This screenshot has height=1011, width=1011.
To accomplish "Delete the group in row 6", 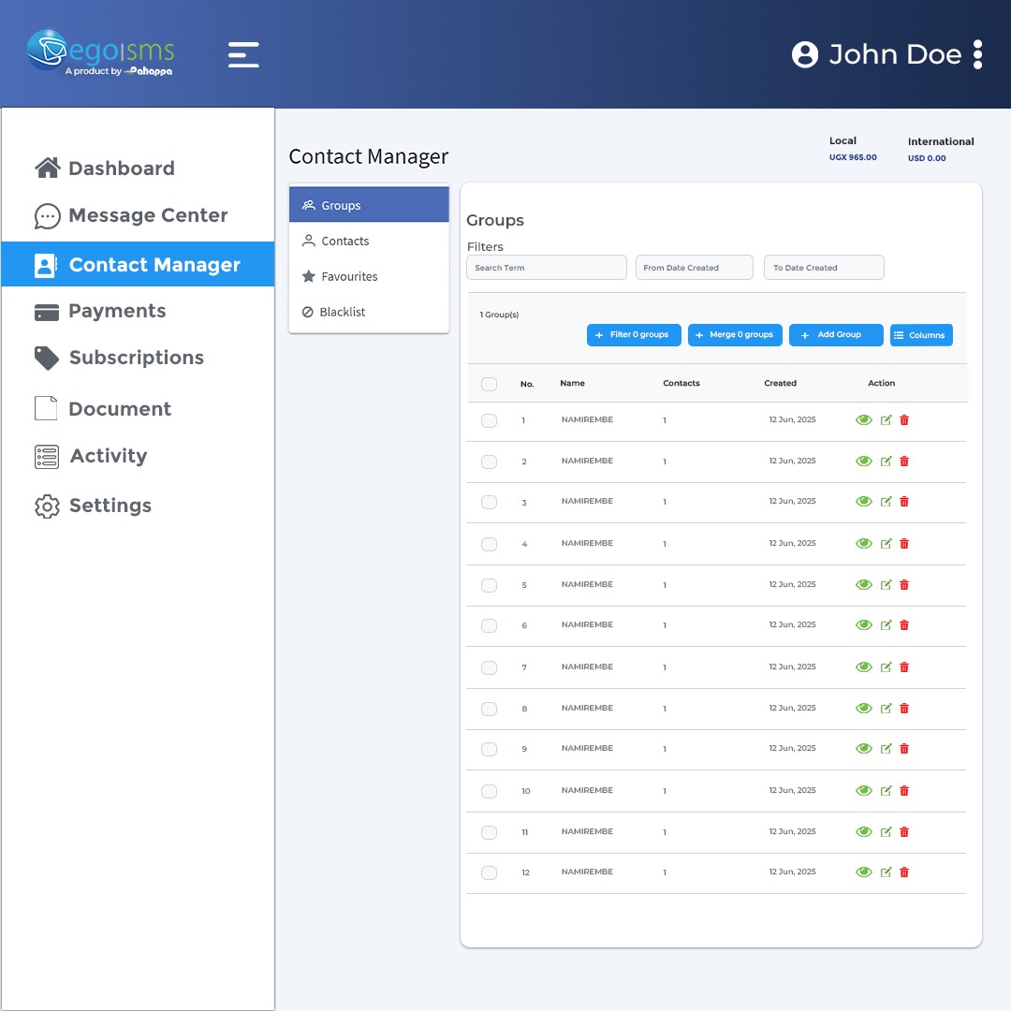I will pyautogui.click(x=904, y=624).
